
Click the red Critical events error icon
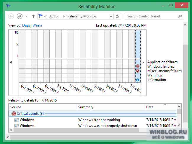point(14,114)
